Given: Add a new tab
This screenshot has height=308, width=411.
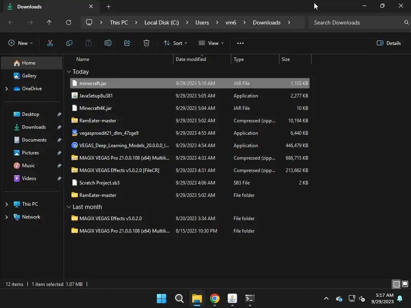Looking at the screenshot, I should click(x=108, y=7).
